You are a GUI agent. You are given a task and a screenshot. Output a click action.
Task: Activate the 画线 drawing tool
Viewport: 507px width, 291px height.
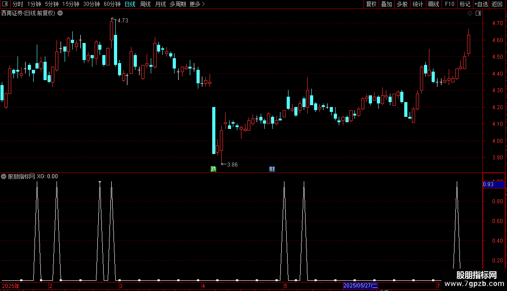point(433,4)
